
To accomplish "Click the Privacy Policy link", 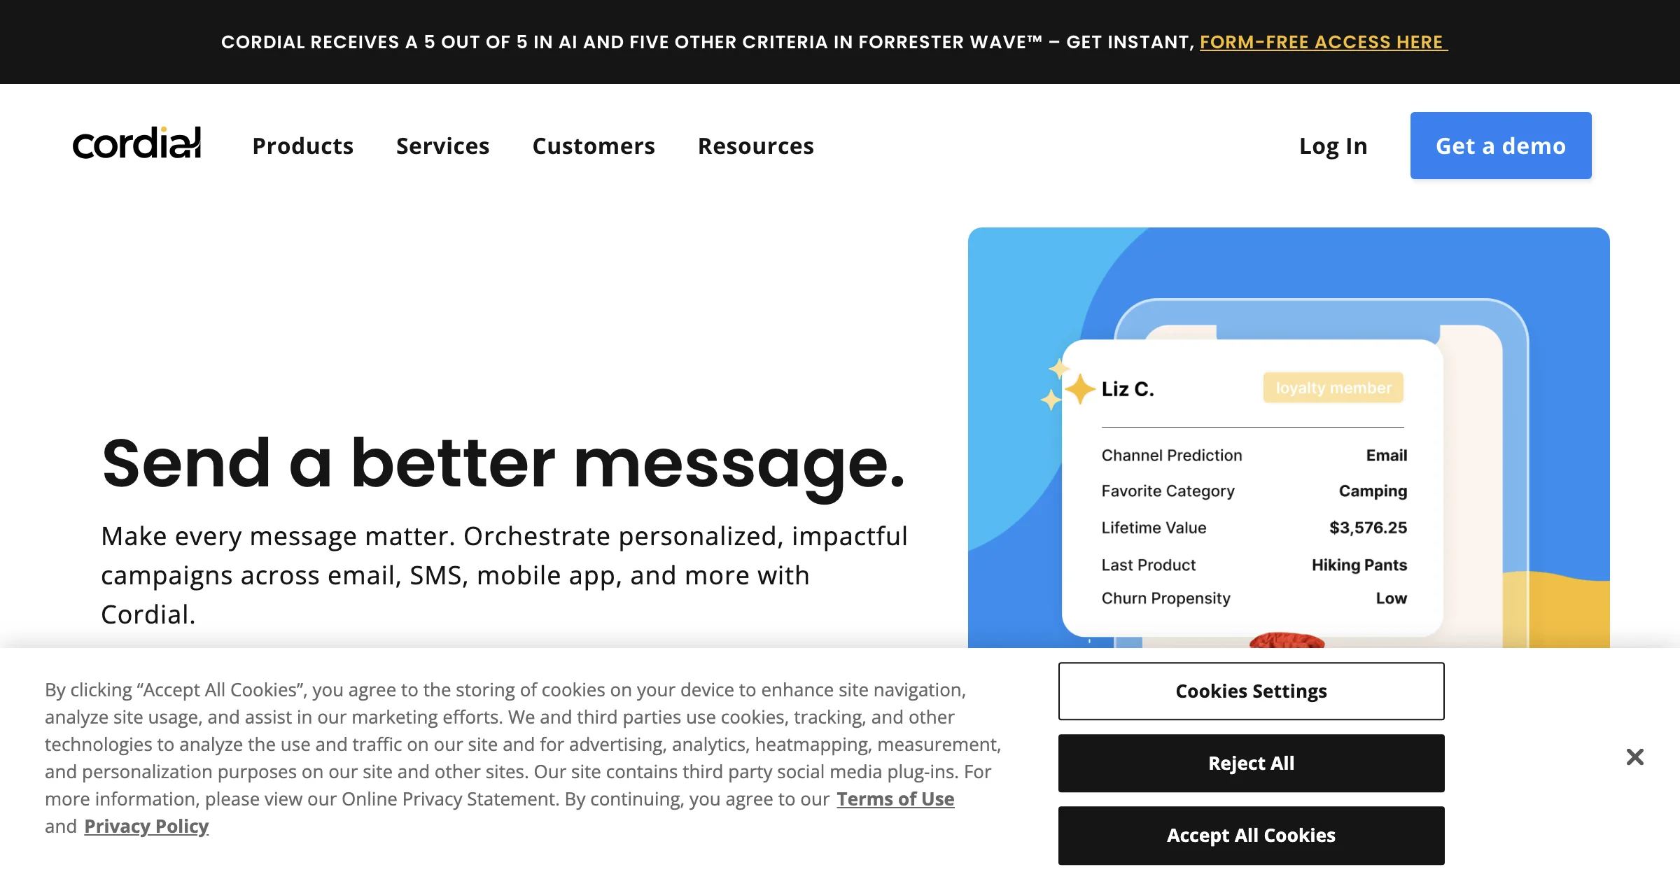I will 146,824.
